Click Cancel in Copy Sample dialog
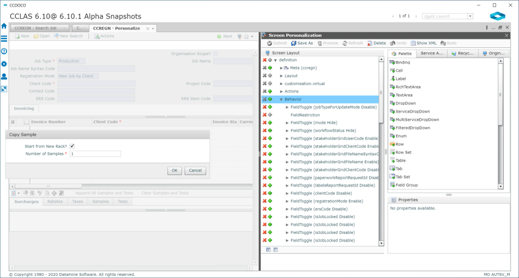 pyautogui.click(x=195, y=170)
